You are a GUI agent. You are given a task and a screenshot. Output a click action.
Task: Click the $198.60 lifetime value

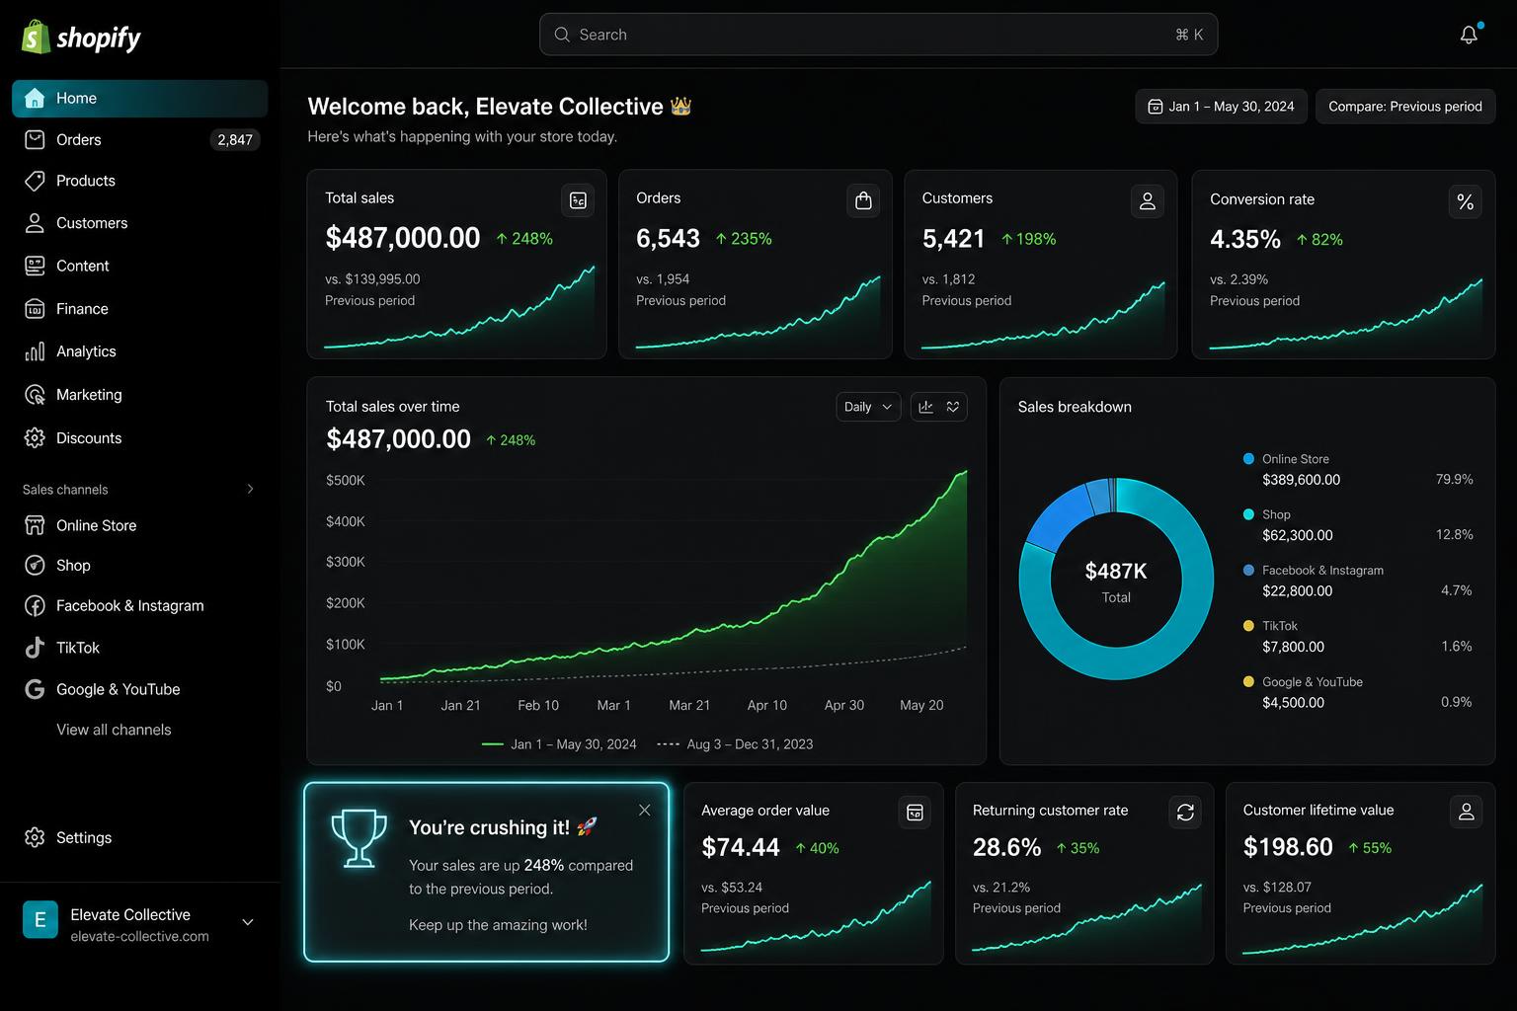[1288, 847]
